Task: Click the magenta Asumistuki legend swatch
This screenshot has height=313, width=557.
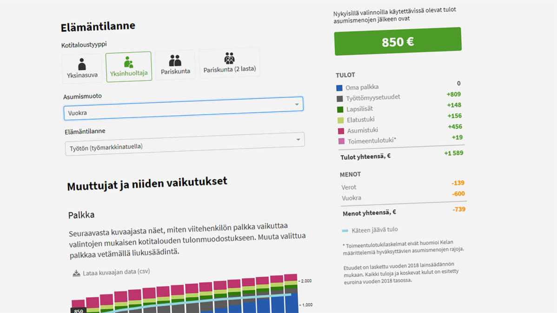Action: coord(341,131)
